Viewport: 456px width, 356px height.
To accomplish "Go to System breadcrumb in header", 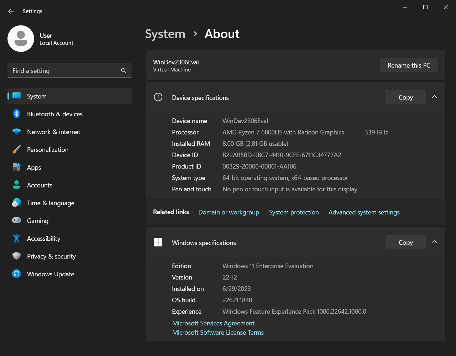I will tap(165, 34).
